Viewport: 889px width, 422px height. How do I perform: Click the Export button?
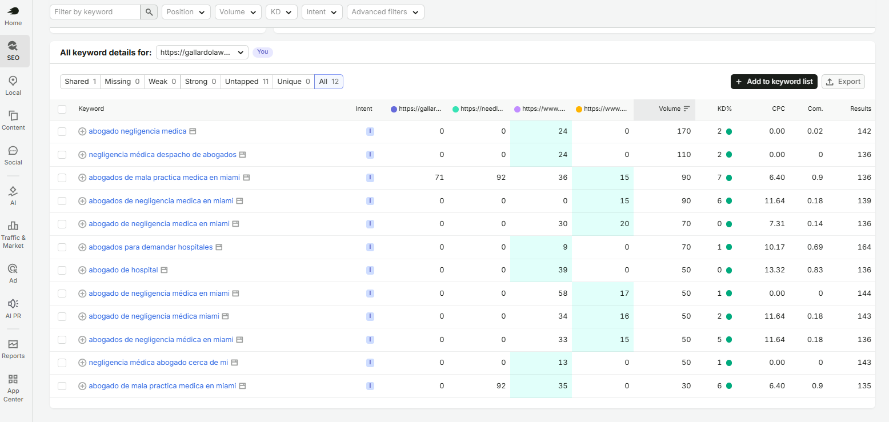click(843, 82)
